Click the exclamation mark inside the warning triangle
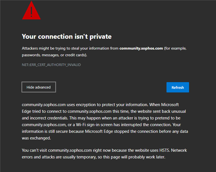 coord(32,12)
